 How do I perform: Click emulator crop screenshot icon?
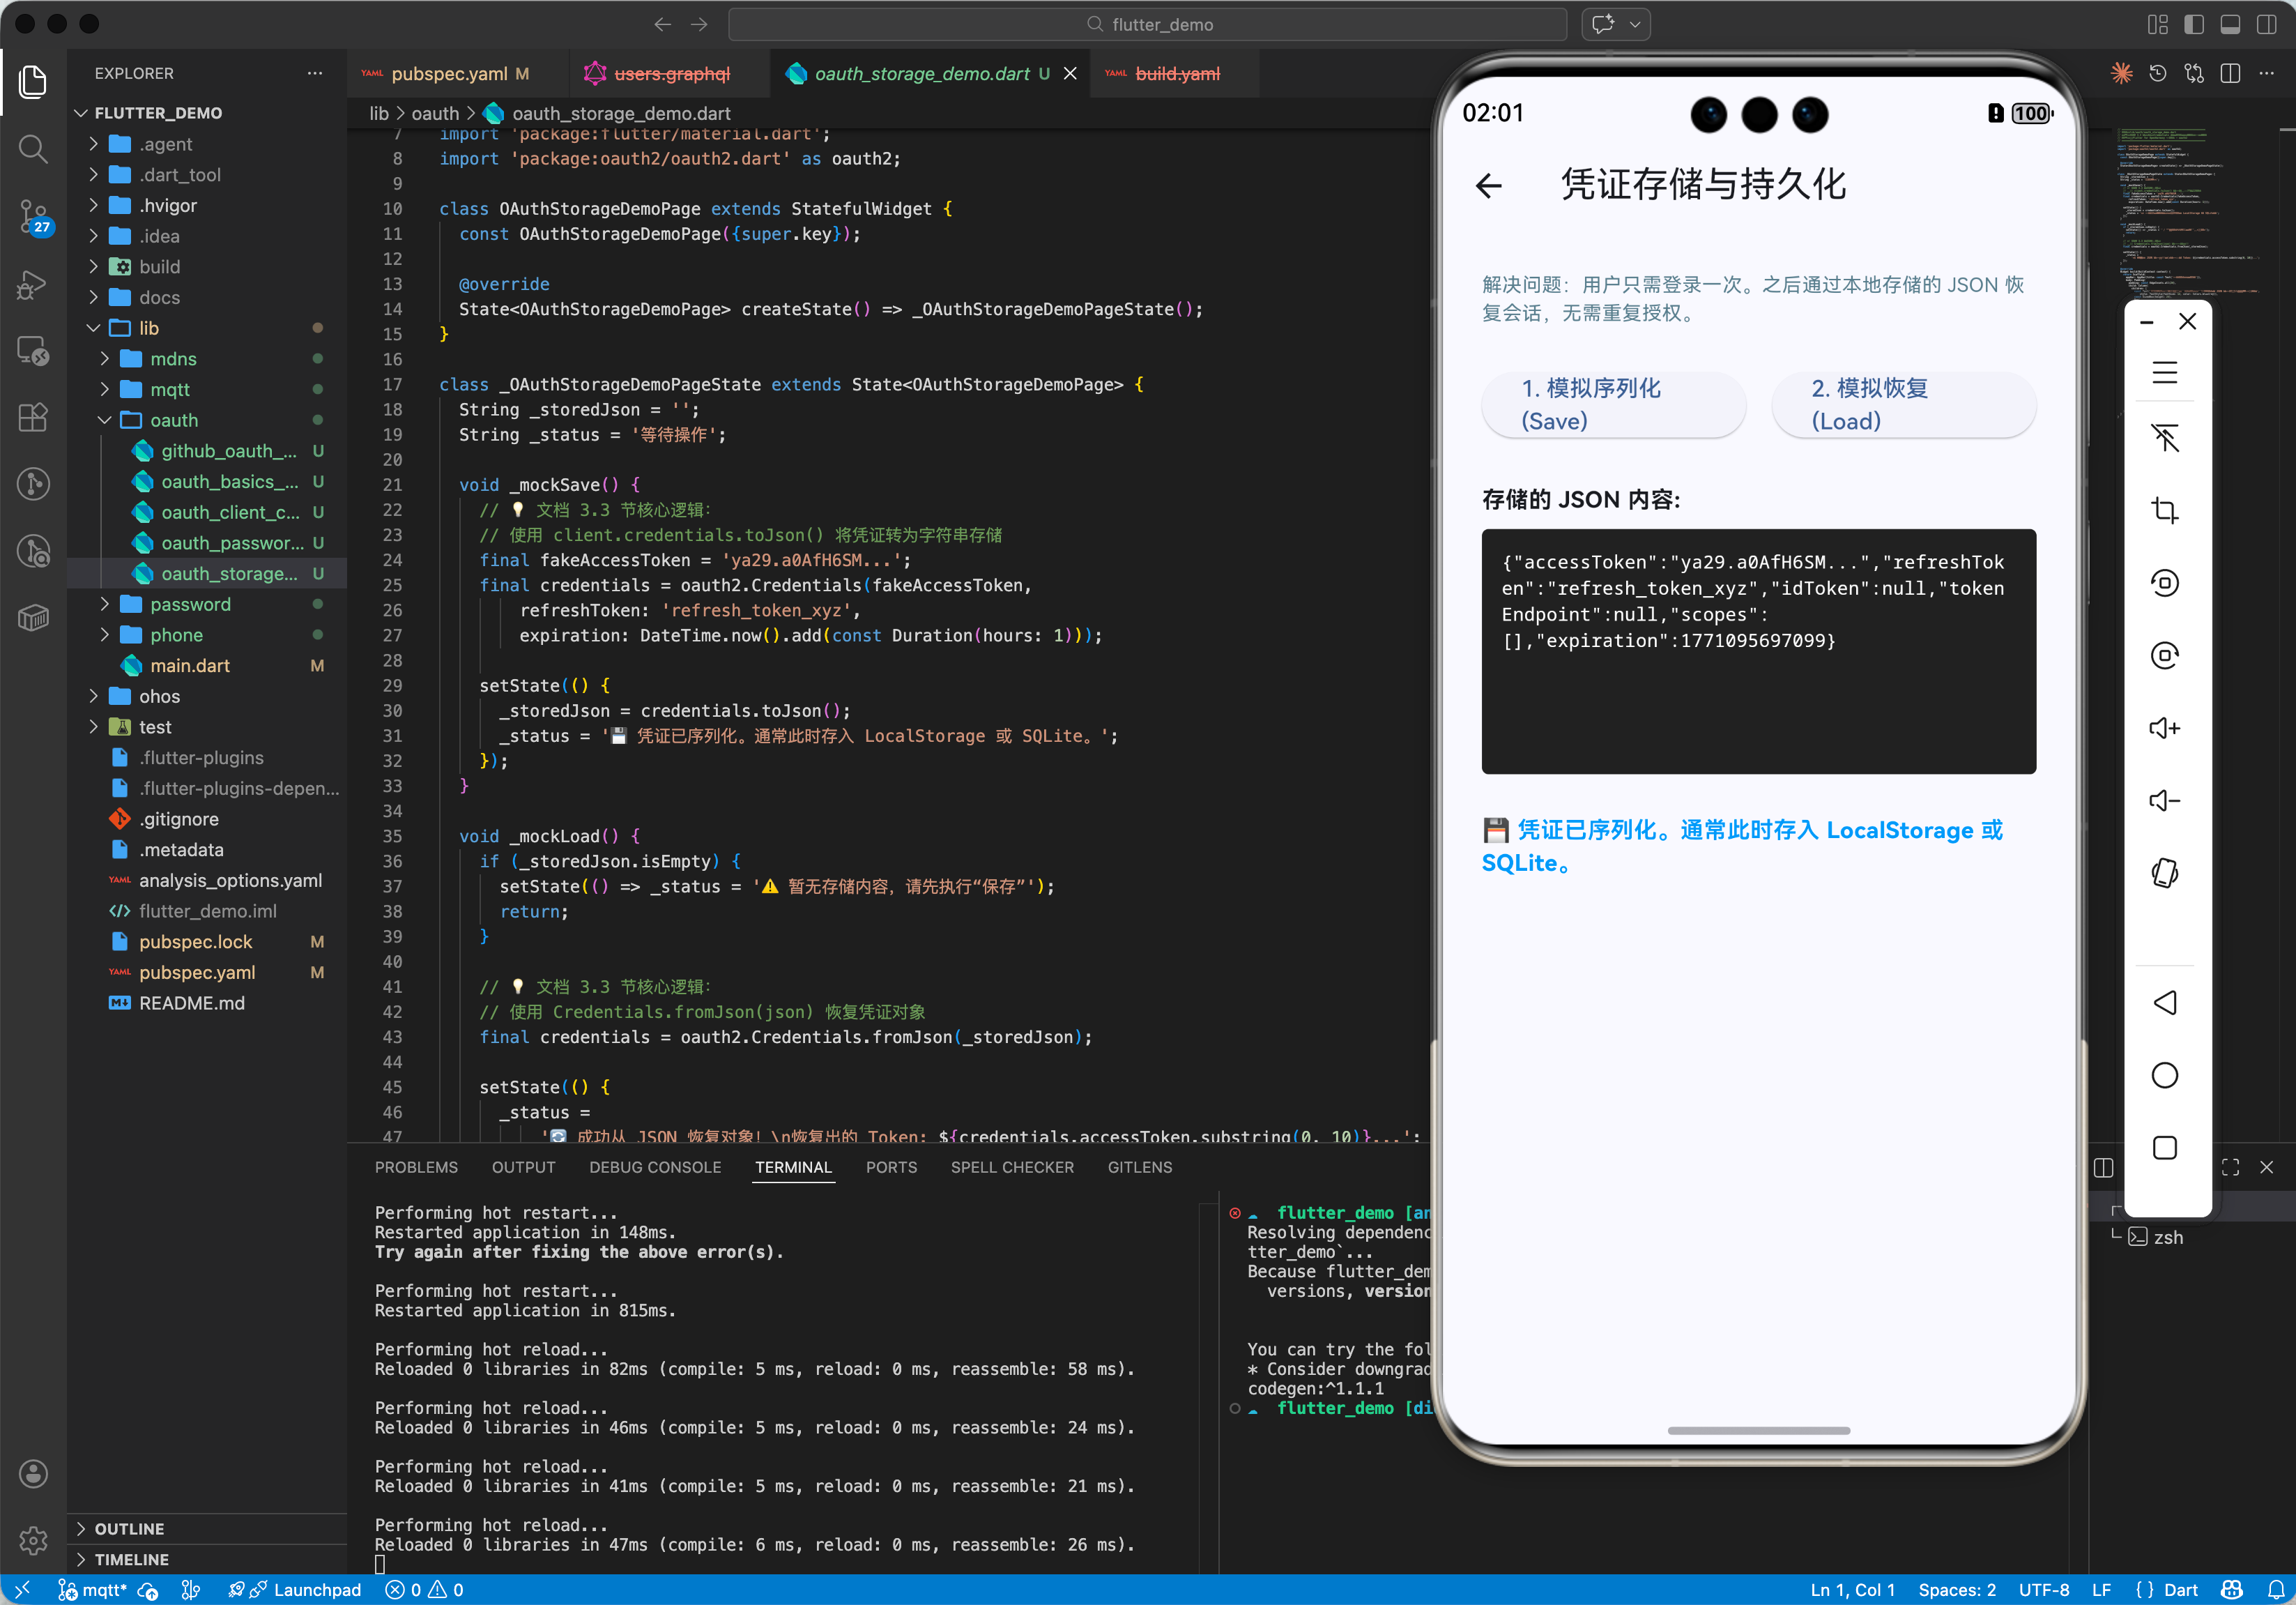[x=2164, y=510]
